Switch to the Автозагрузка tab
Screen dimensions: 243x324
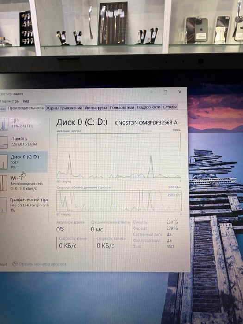(x=96, y=108)
